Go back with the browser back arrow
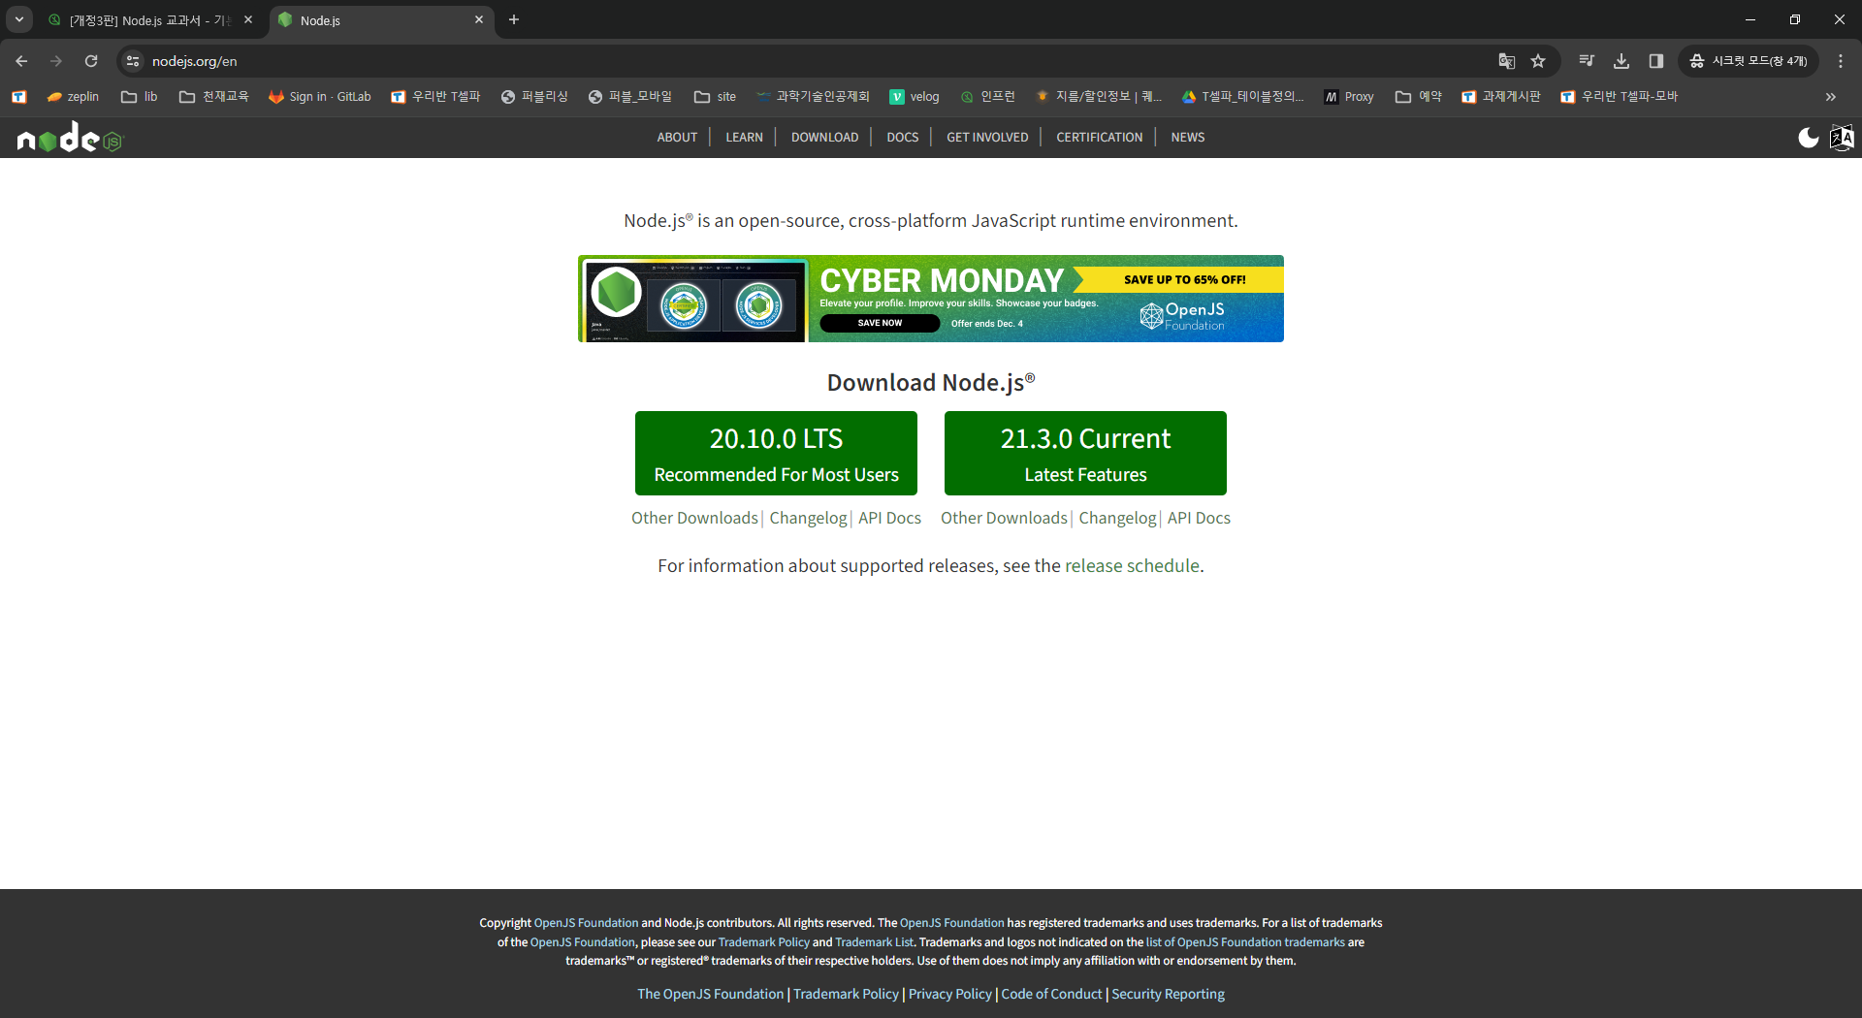The width and height of the screenshot is (1862, 1018). pyautogui.click(x=21, y=61)
